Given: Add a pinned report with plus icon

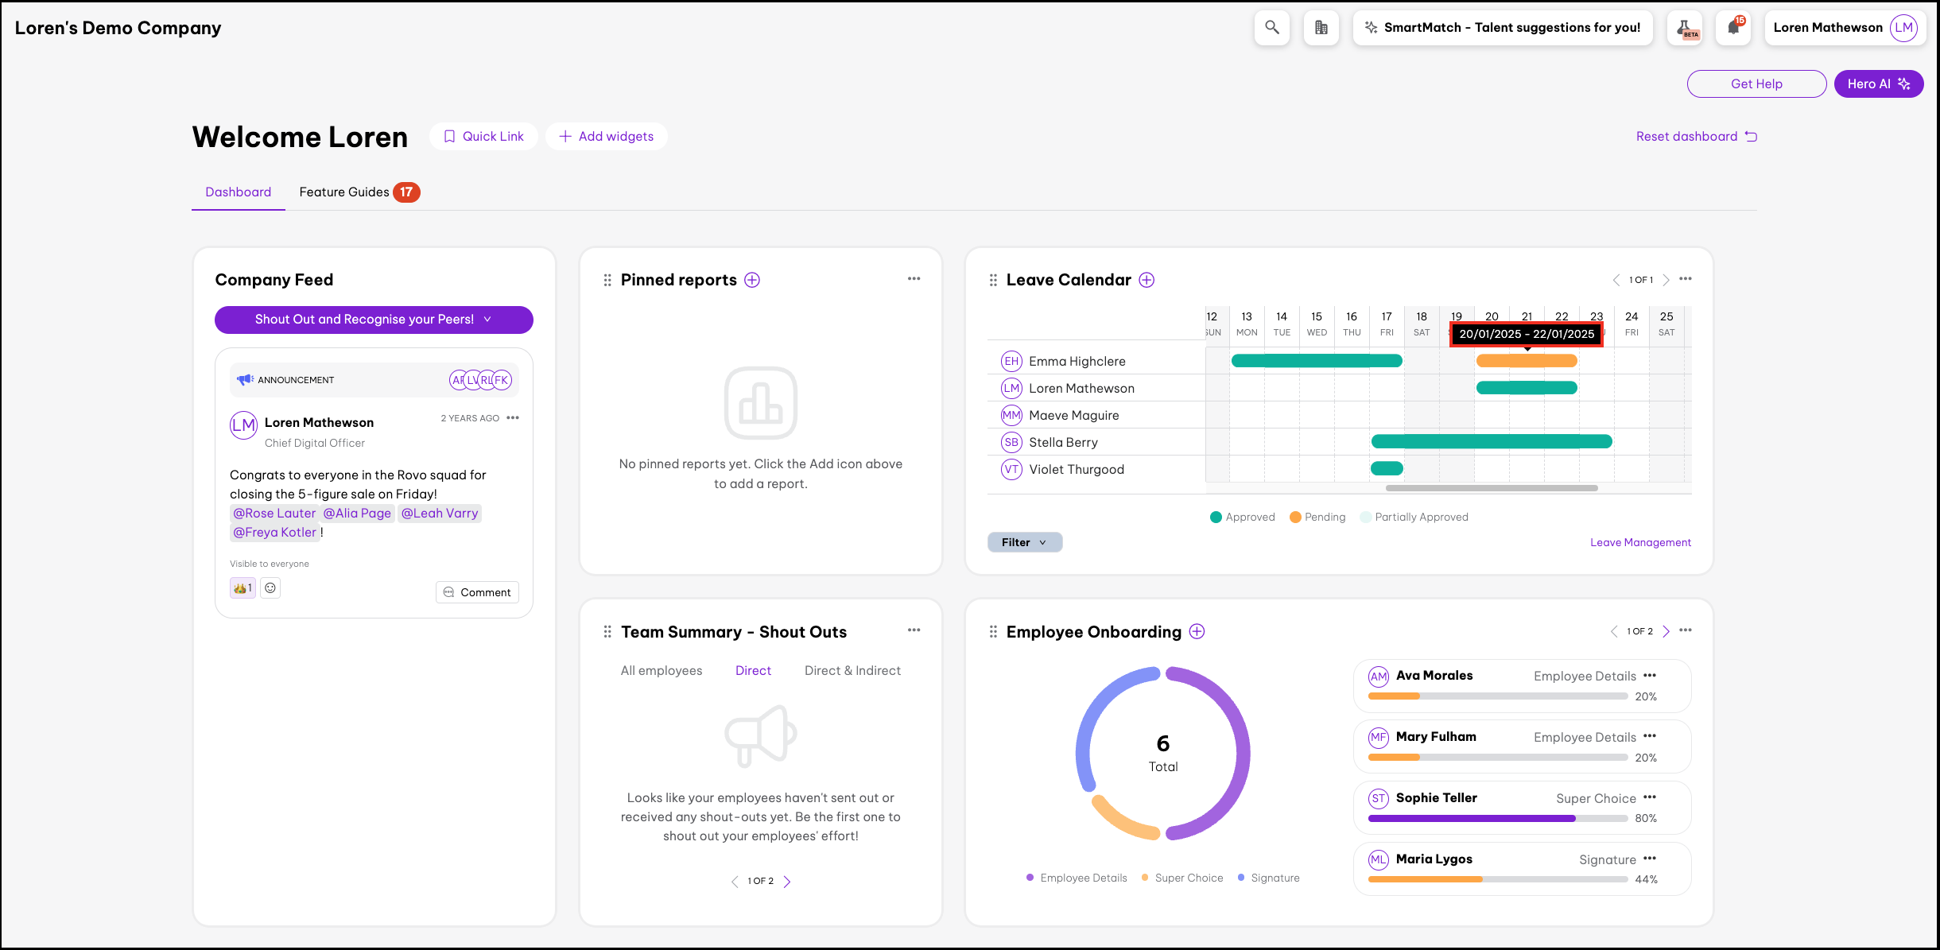Looking at the screenshot, I should 752,280.
